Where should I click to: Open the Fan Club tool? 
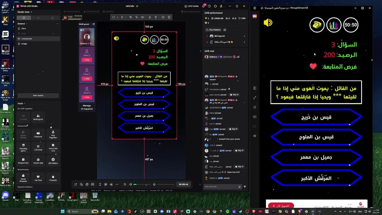[38, 178]
